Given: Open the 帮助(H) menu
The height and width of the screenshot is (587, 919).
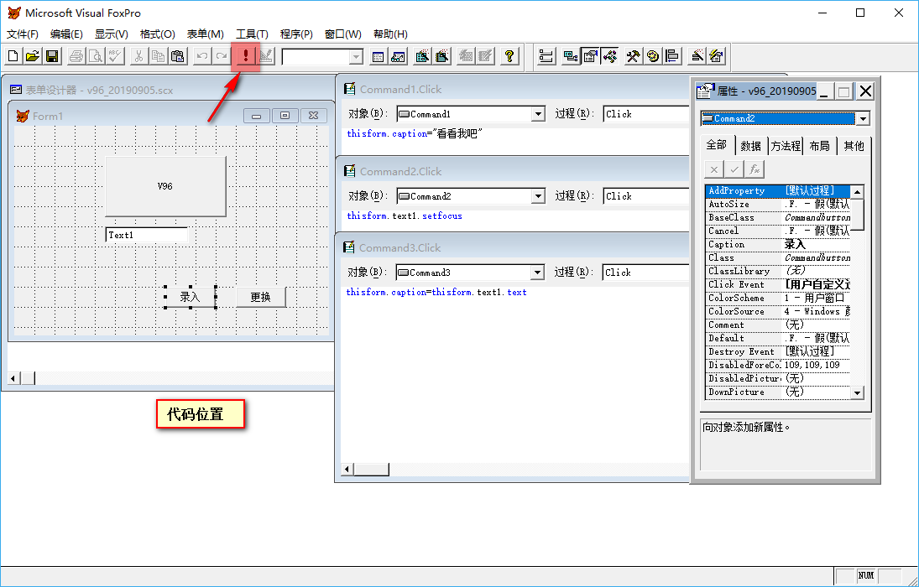Looking at the screenshot, I should [390, 34].
